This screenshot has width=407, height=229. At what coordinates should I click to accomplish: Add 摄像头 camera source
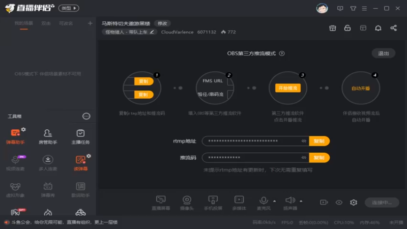(187, 203)
